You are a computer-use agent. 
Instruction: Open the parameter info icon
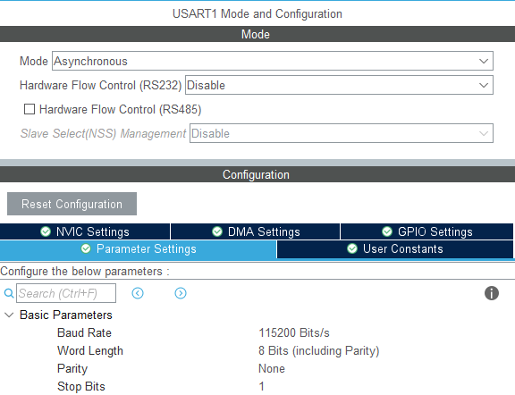click(x=492, y=293)
